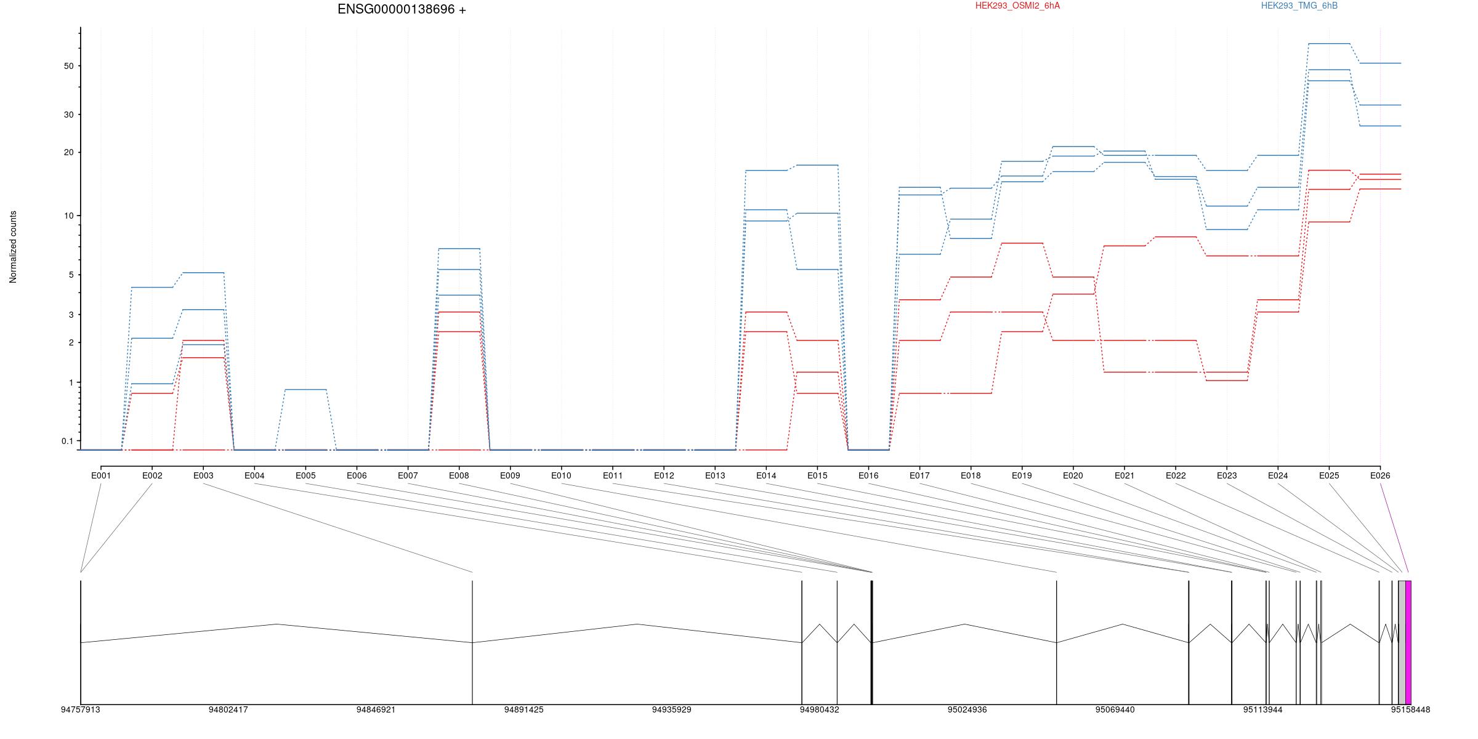Click exon label E016

tap(868, 475)
